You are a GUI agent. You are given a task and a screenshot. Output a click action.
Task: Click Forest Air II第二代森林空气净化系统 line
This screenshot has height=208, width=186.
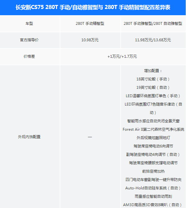pos(153,129)
